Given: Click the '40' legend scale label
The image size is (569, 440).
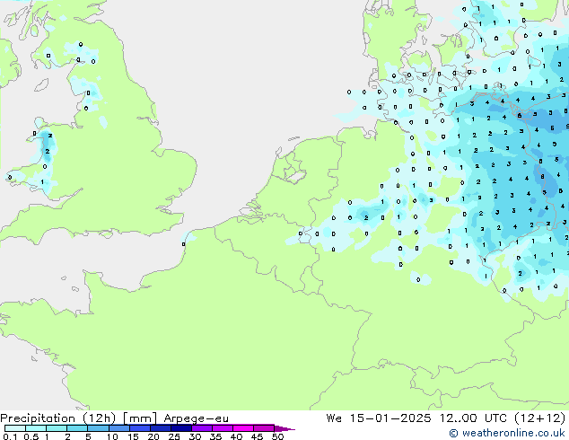Looking at the screenshot, I should [236, 436].
